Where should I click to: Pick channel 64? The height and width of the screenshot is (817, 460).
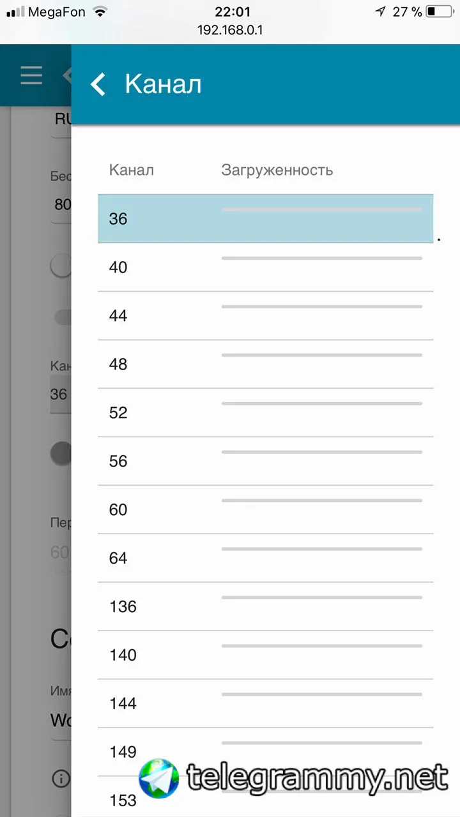click(x=265, y=558)
